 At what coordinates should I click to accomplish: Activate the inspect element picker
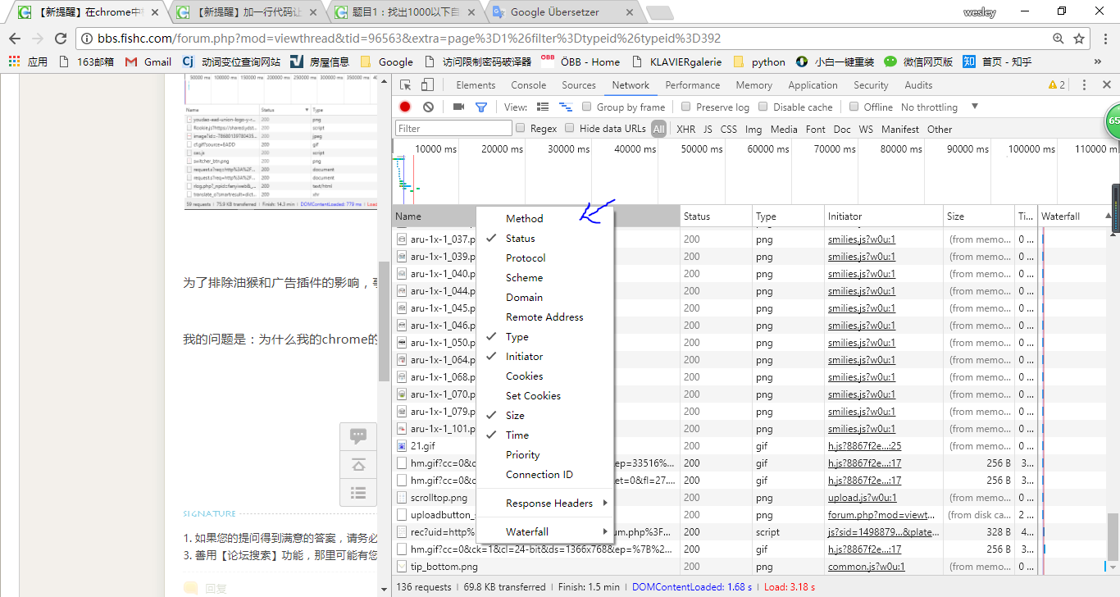[x=405, y=85]
